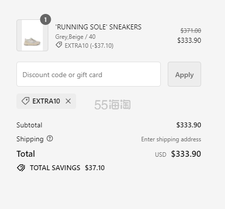Click the TOTAL SAVINGS $37.10 text
Image resolution: width=225 pixels, height=209 pixels.
pyautogui.click(x=67, y=168)
